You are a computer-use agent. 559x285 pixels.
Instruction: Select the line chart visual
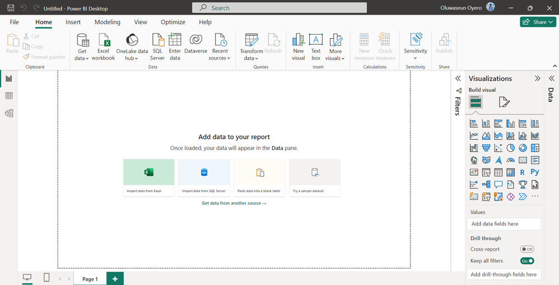(474, 136)
